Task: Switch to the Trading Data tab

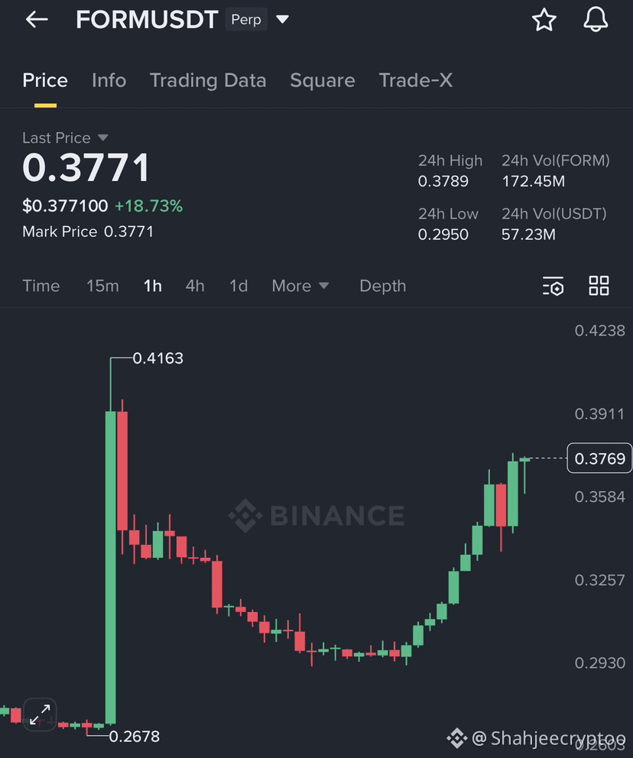Action: (208, 80)
